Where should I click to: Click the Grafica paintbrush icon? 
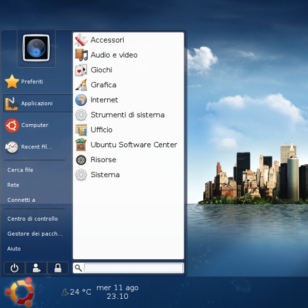(81, 85)
